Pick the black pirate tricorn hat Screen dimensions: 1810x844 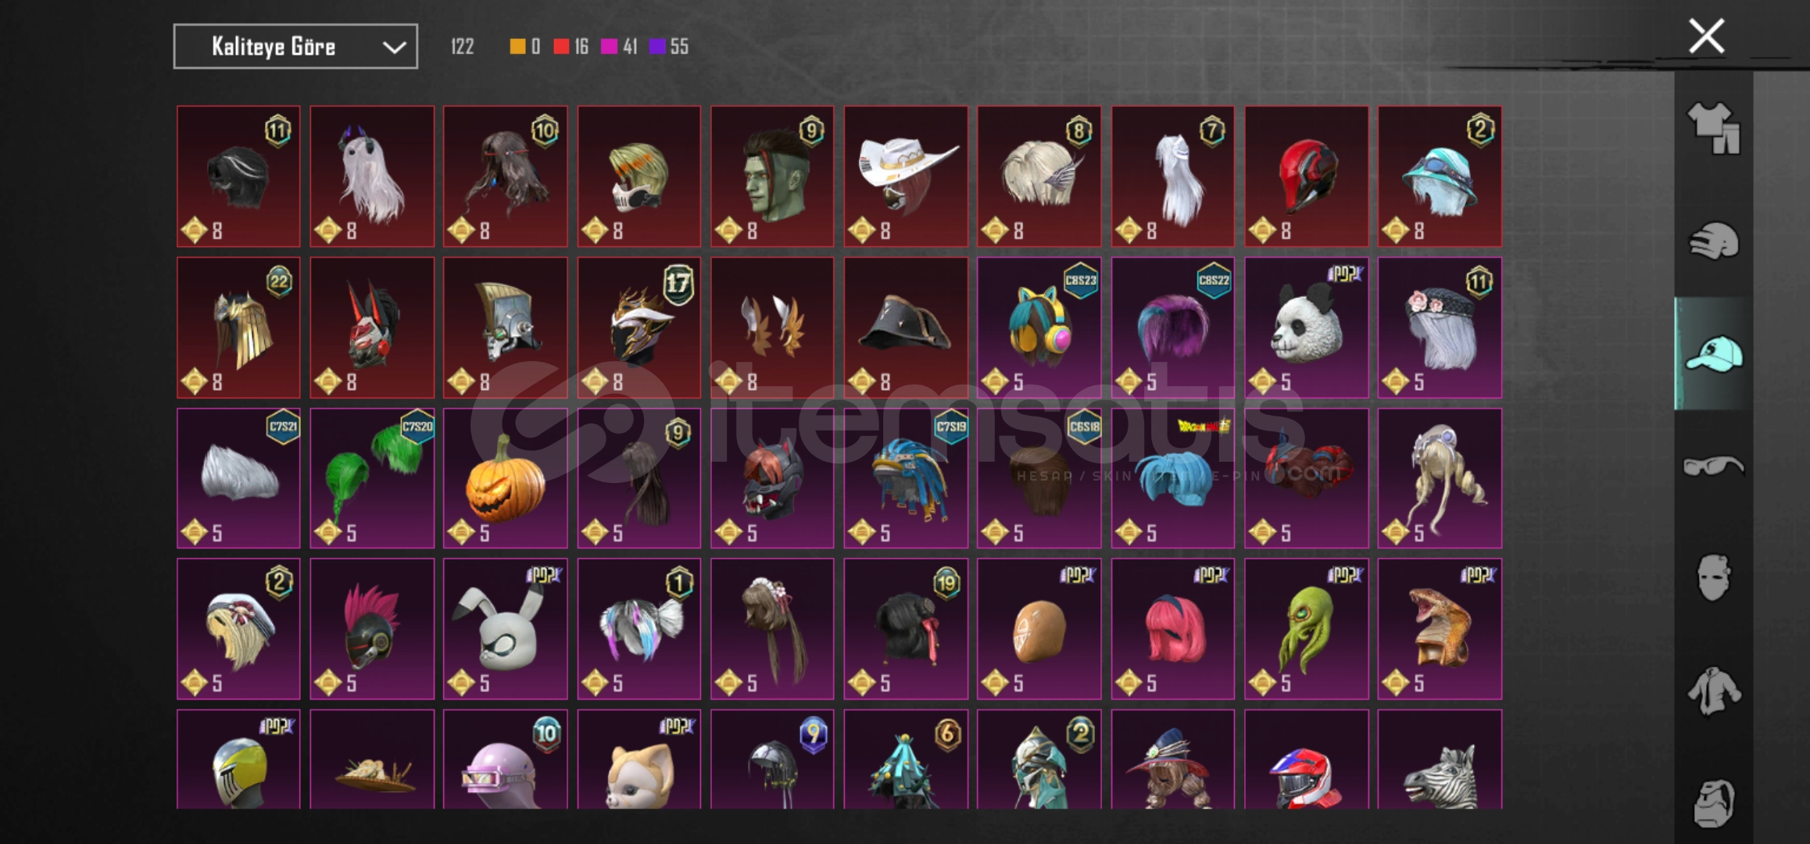tap(906, 327)
